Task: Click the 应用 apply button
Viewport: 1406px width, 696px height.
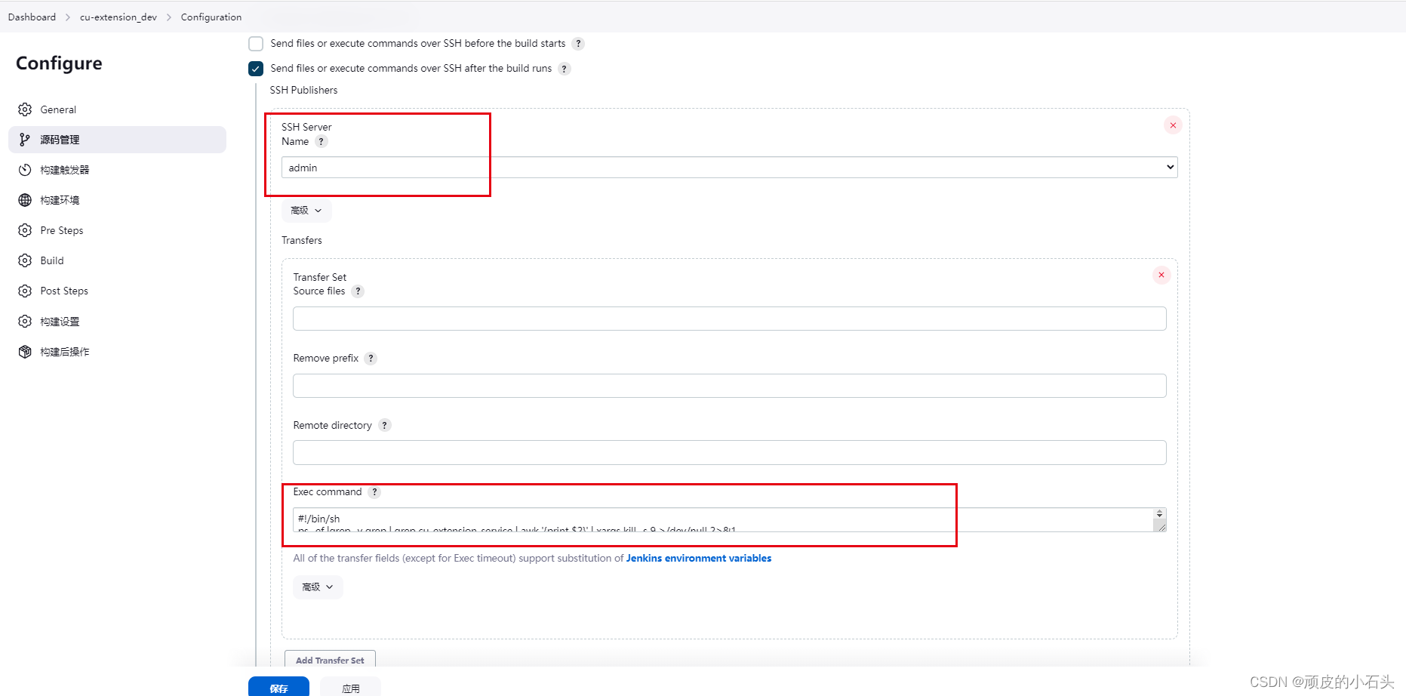Action: 350,687
